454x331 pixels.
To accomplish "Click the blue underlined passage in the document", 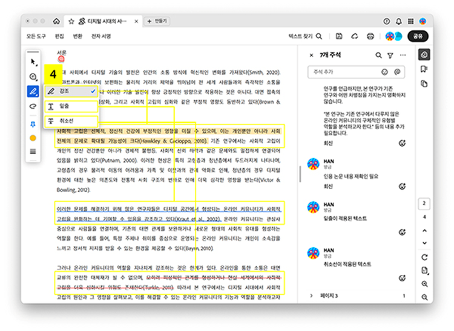I will pos(168,214).
